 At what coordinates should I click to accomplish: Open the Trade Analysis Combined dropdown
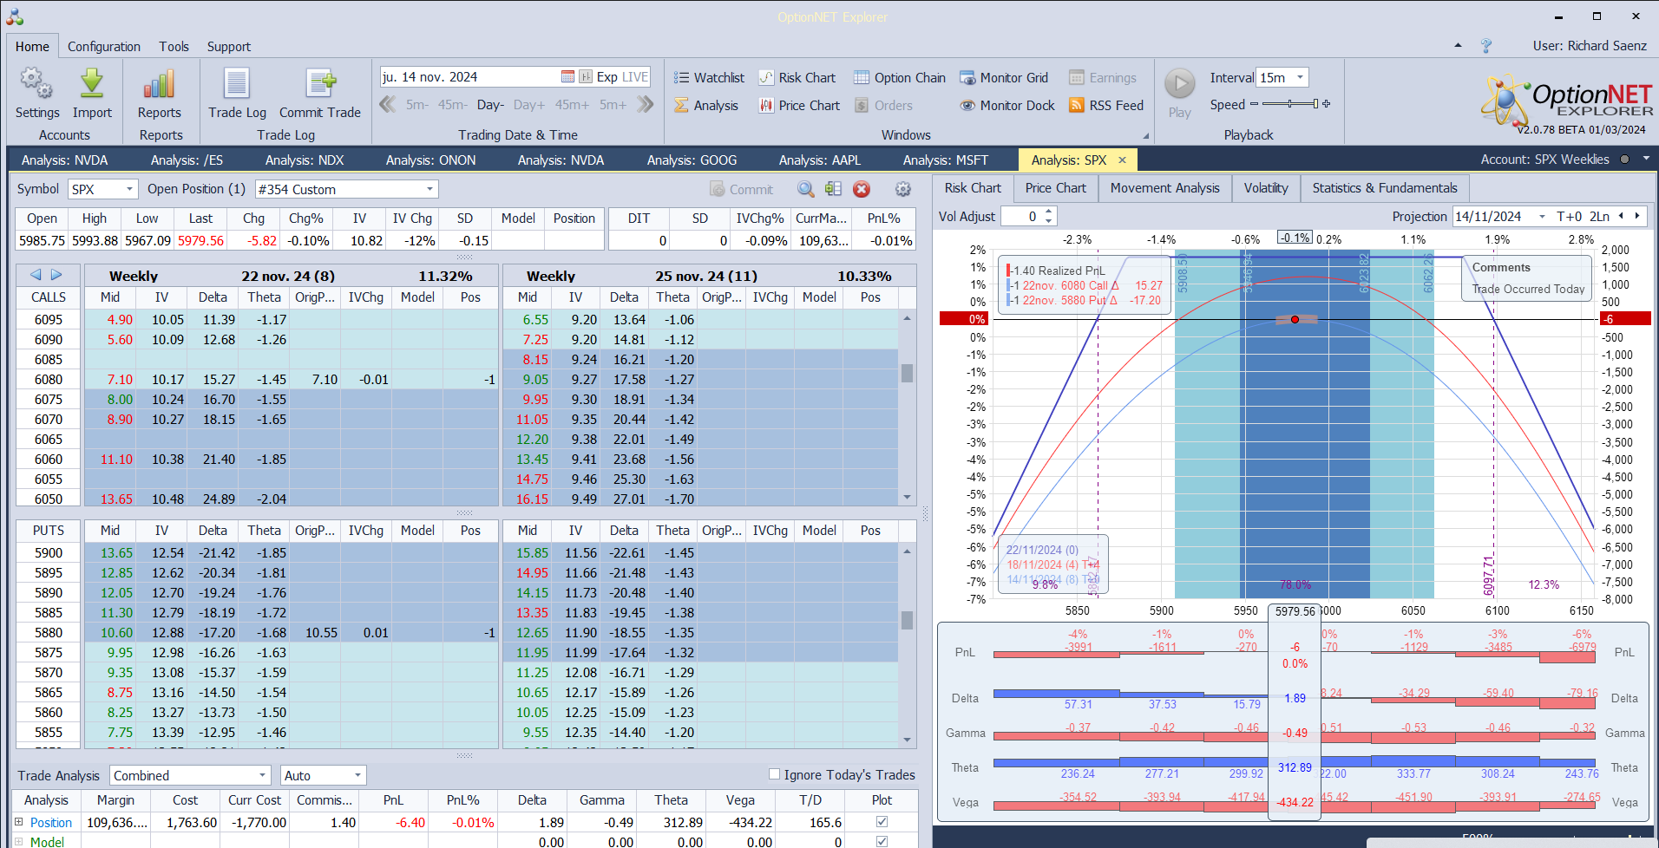[262, 775]
